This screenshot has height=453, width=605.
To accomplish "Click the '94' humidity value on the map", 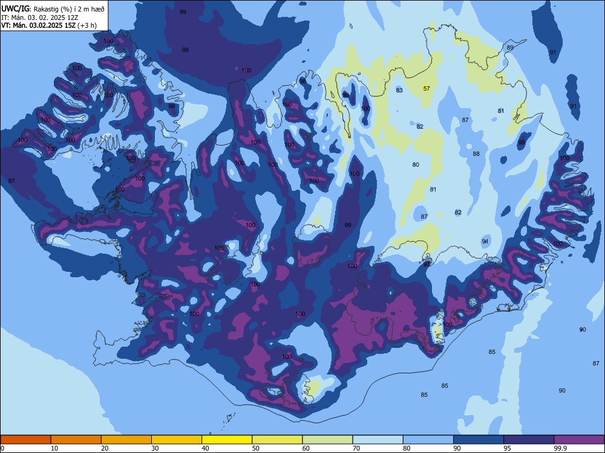I will (485, 242).
